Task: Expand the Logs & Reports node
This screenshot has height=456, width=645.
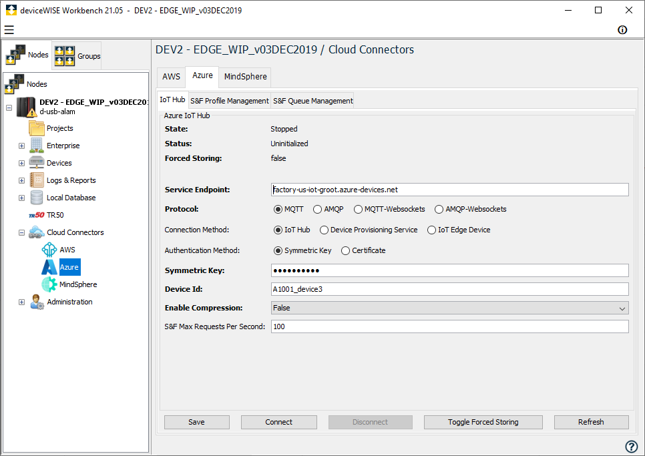Action: (22, 180)
